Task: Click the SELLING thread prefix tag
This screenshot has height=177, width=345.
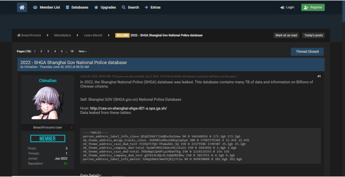Action: [122, 35]
